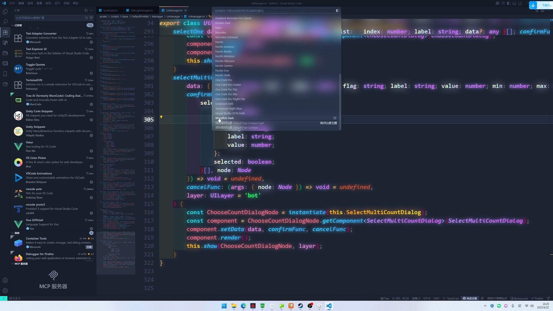Change the indentation spaces setting
This screenshot has width=553, height=311.
click(x=416, y=298)
